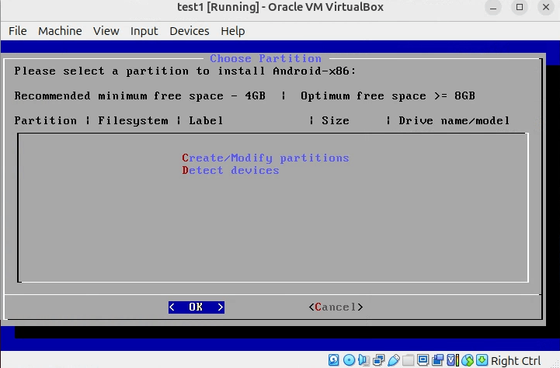Open the File menu
Viewport: 560px width, 368px height.
(18, 31)
